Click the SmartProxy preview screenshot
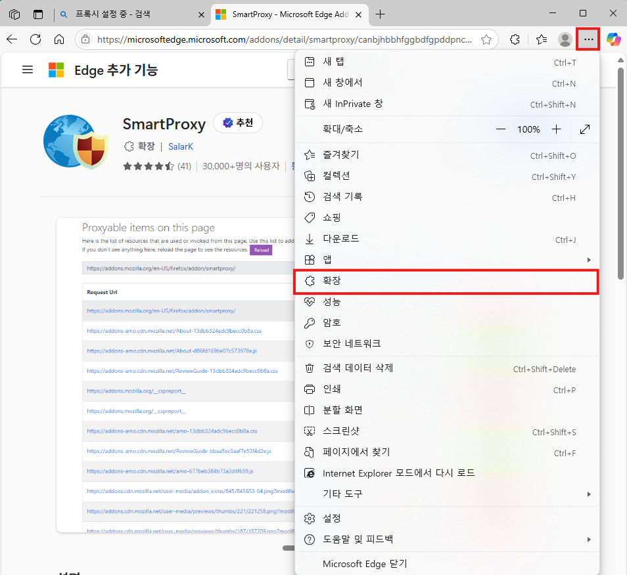Viewport: 627px width, 575px height. (175, 375)
